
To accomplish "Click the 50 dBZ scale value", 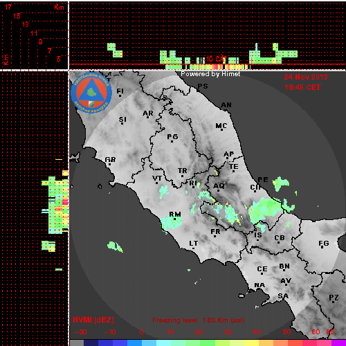I will [286, 332].
